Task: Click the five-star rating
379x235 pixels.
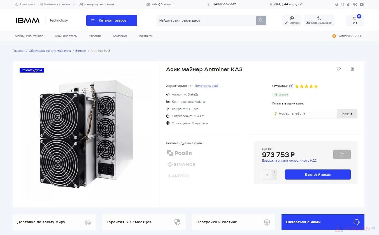Action: [x=306, y=86]
